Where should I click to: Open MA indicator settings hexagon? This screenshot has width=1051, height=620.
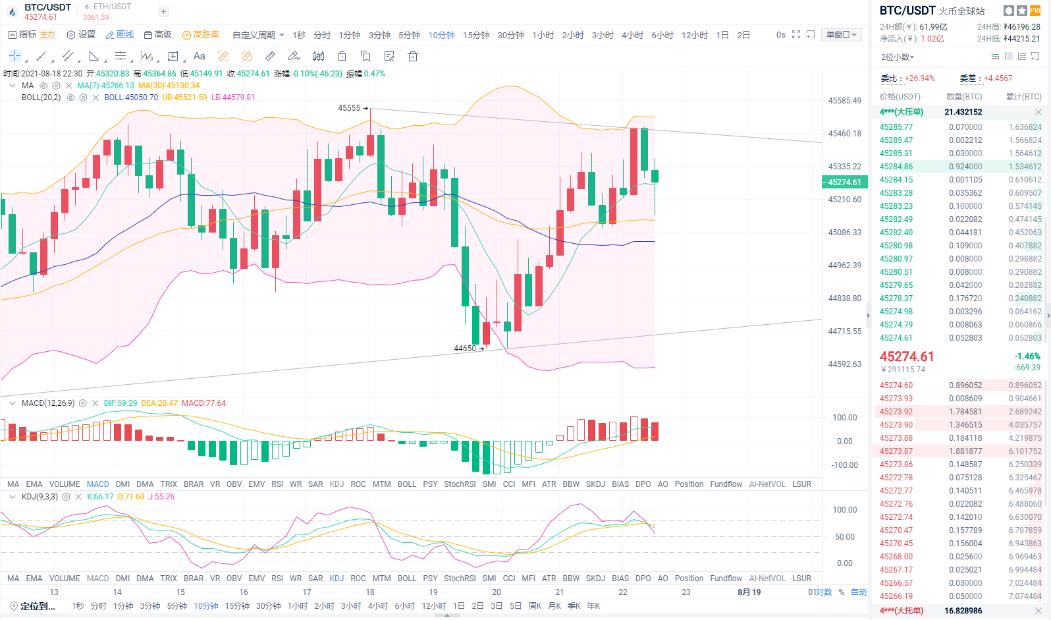(x=57, y=86)
